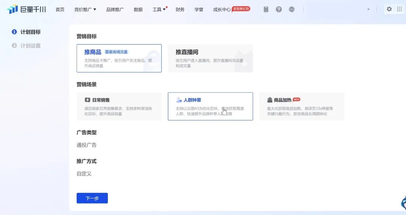Click the 巨量千川 logo
The image size is (406, 215).
coord(26,9)
